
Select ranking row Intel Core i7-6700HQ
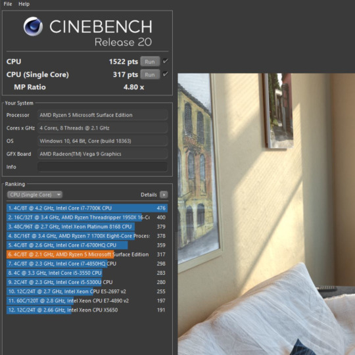coord(87,245)
